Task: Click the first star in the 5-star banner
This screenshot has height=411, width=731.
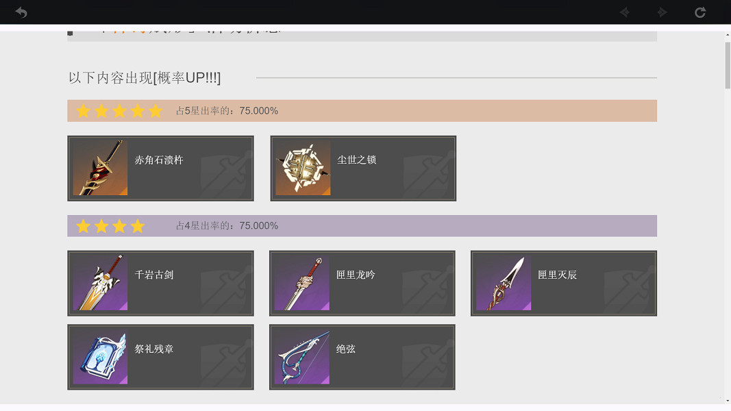Action: 83,110
